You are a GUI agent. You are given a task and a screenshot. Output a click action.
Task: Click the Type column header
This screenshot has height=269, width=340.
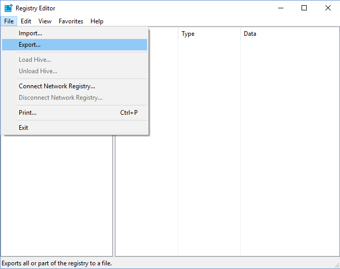tap(209, 34)
